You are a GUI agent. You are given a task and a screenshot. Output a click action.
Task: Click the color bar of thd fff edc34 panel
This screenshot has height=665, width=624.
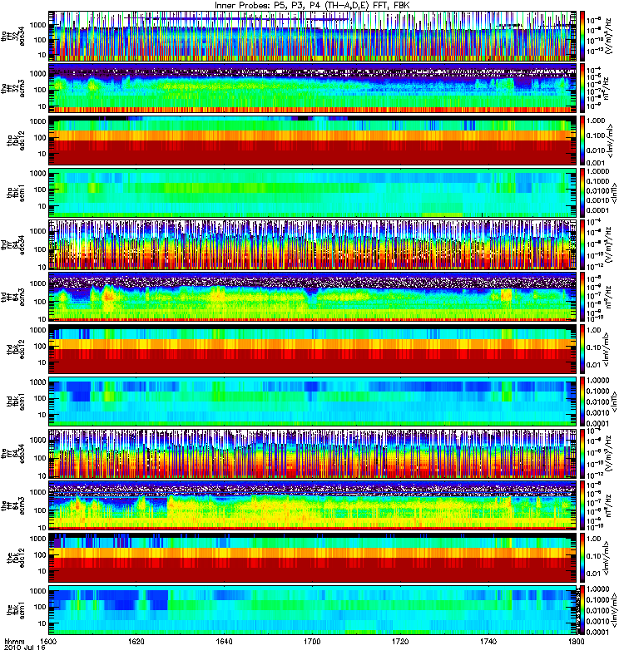pos(582,244)
